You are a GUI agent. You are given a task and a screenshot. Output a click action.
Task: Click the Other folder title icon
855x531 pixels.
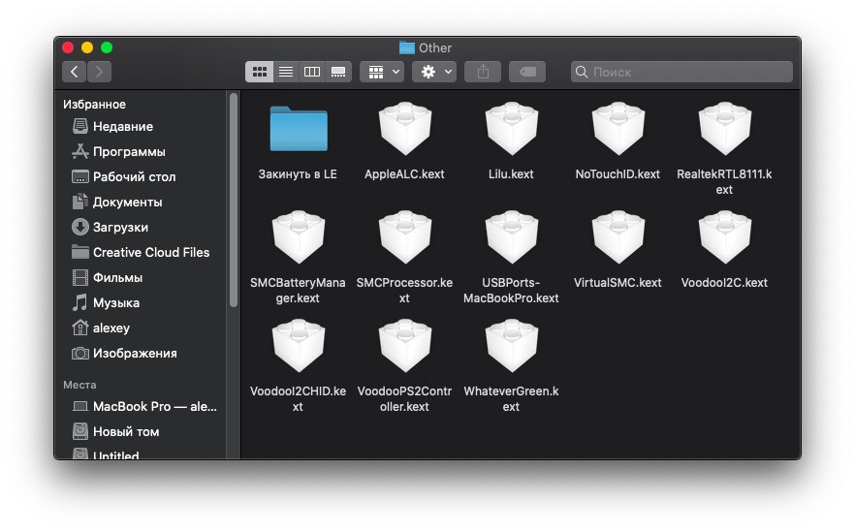(407, 48)
